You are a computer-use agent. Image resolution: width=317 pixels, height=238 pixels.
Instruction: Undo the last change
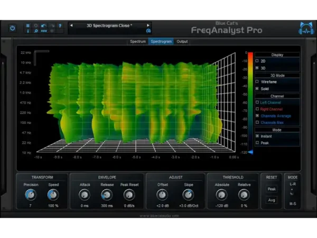pos(44,26)
